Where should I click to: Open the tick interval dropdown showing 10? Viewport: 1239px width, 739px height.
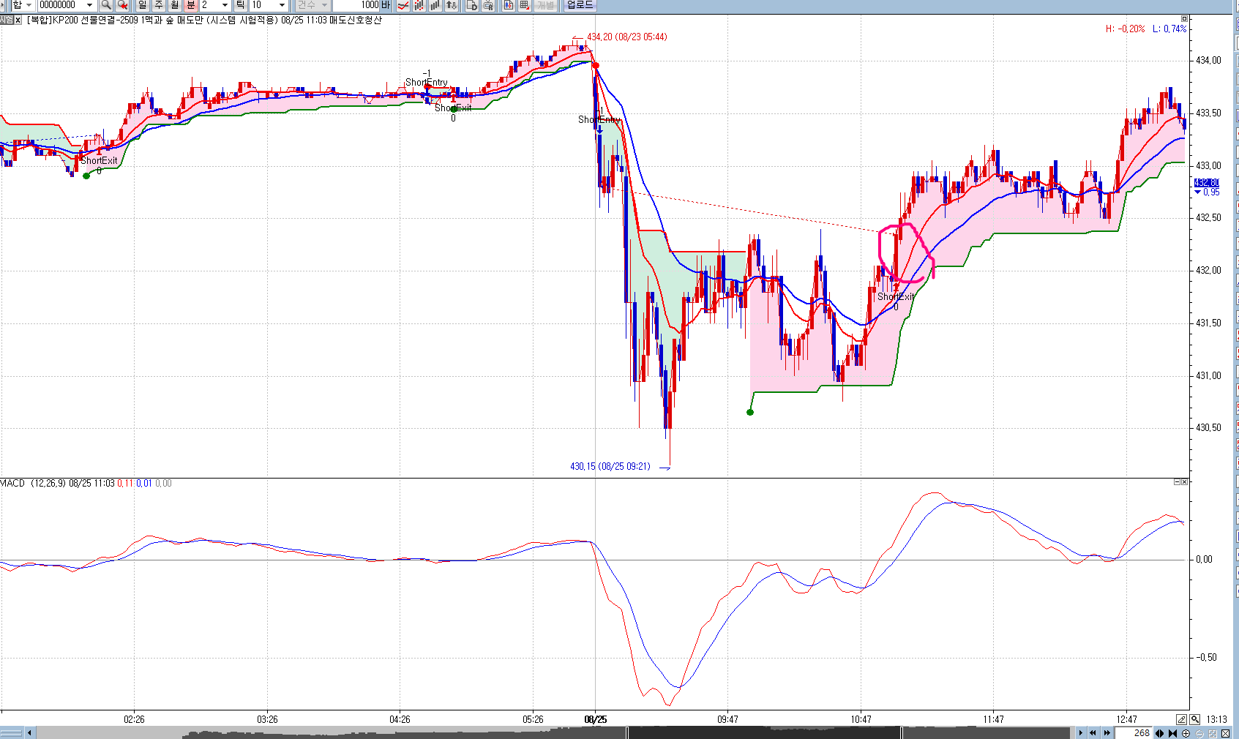click(282, 5)
